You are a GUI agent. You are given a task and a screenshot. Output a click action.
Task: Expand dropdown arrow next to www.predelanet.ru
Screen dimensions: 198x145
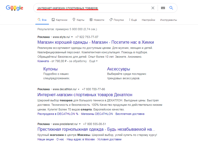[80, 124]
